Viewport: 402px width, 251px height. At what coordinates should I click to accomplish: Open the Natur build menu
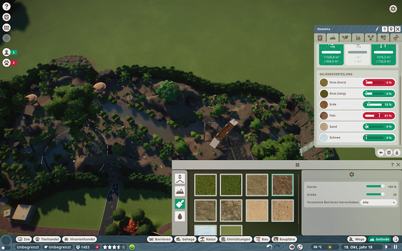click(x=208, y=239)
